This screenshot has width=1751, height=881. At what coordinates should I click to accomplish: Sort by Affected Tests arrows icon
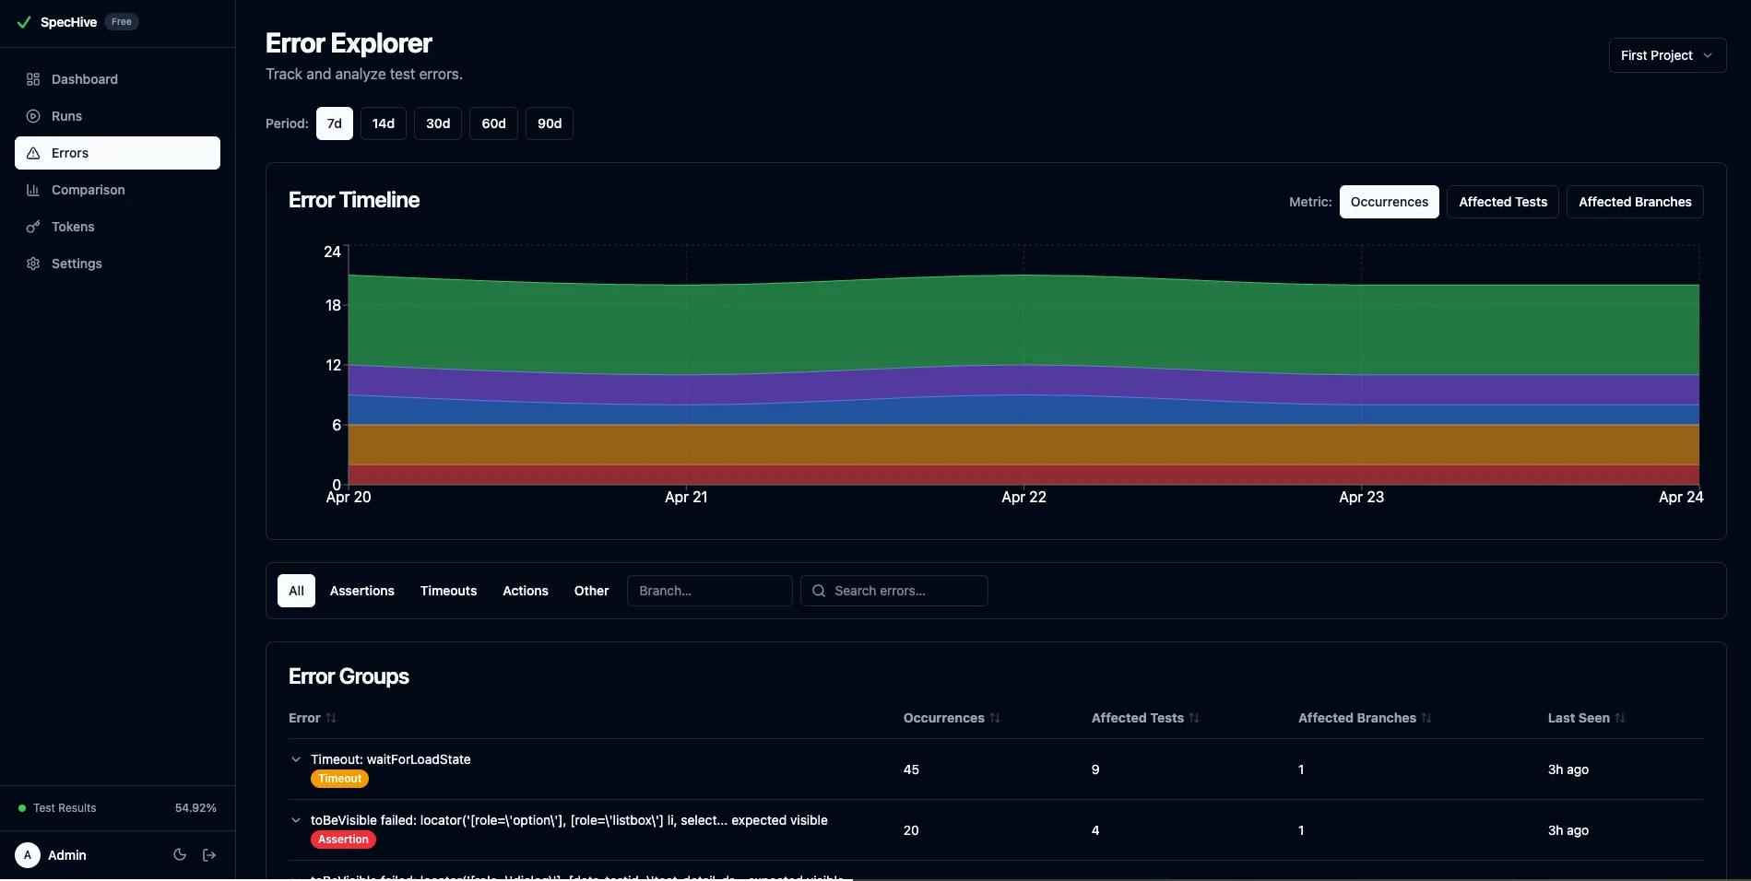tap(1194, 718)
